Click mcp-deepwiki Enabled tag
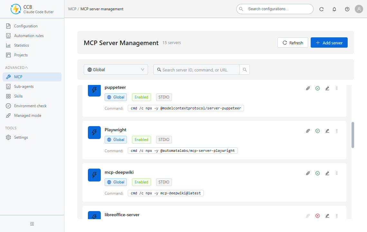 pos(141,182)
